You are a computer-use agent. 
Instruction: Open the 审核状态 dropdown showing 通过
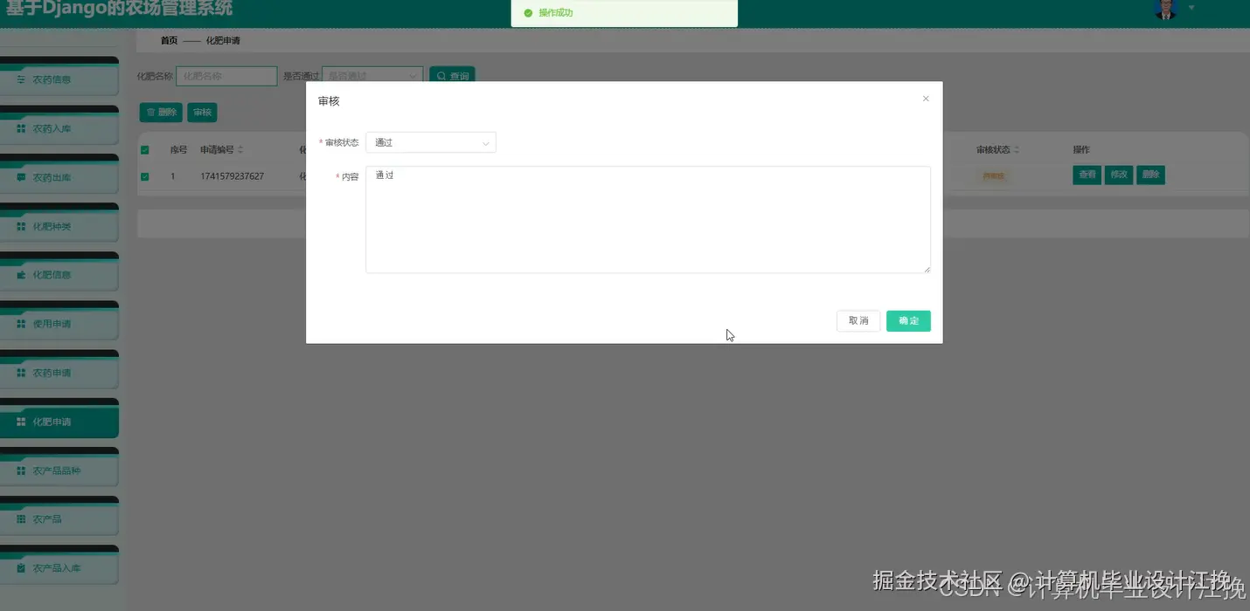pos(430,141)
